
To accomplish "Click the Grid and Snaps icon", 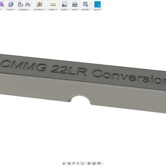I will click(94, 164).
